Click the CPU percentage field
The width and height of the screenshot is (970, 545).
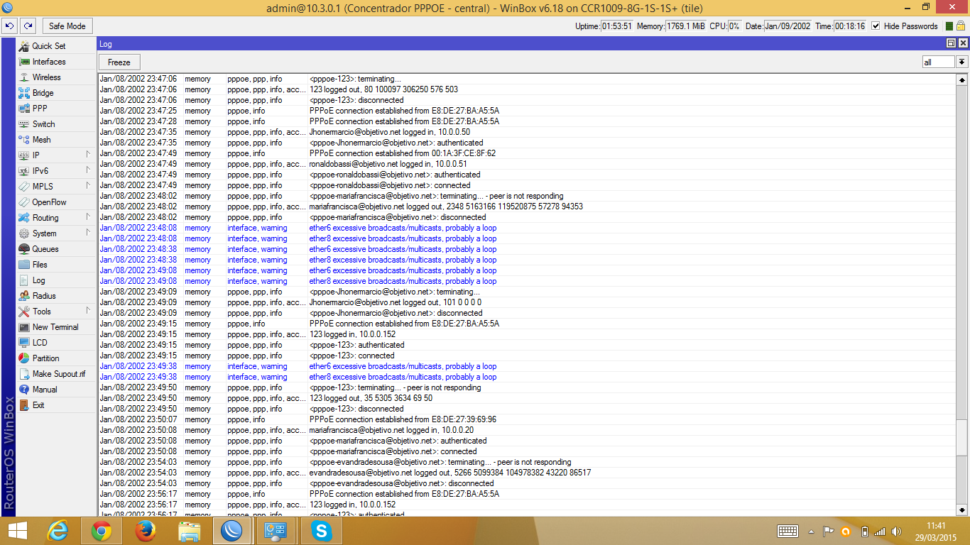734,26
